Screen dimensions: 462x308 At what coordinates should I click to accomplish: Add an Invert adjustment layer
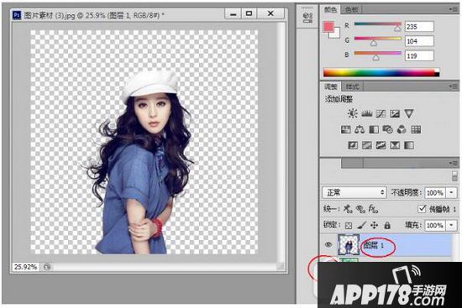tap(353, 145)
